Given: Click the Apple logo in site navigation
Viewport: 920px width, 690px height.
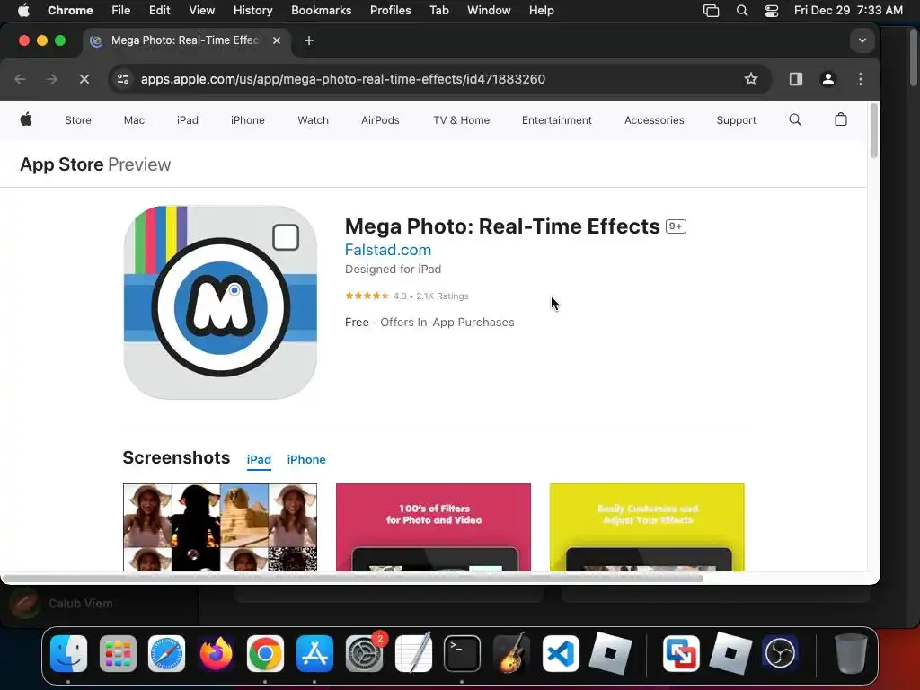Looking at the screenshot, I should click(x=26, y=119).
